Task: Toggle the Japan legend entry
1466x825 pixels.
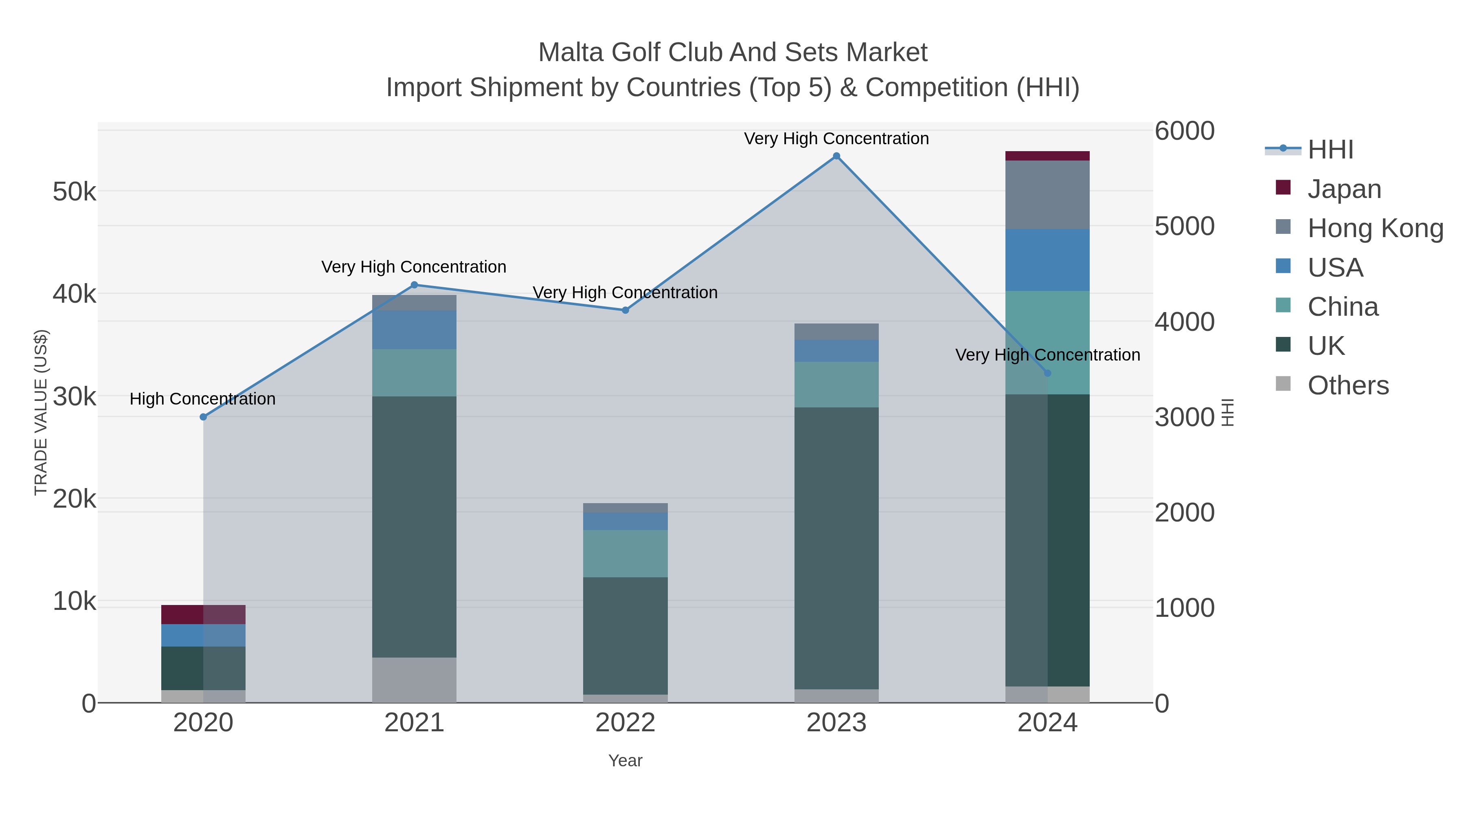Action: tap(1328, 189)
